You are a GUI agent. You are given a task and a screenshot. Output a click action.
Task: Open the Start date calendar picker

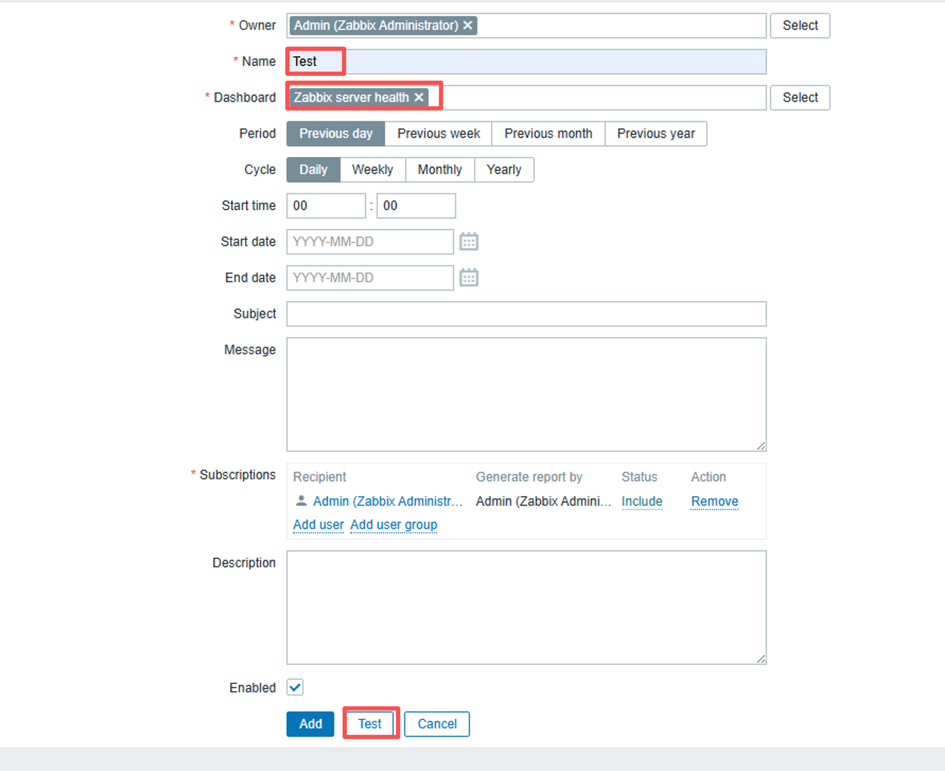[468, 242]
